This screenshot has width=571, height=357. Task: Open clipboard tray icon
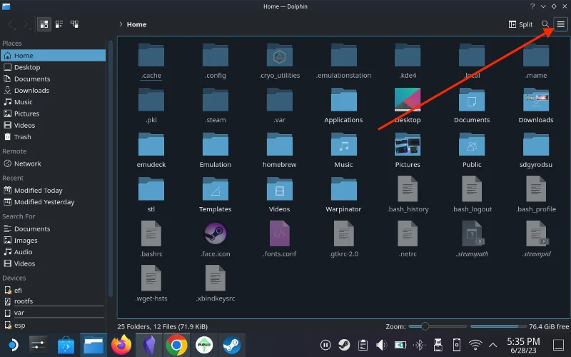pyautogui.click(x=362, y=345)
